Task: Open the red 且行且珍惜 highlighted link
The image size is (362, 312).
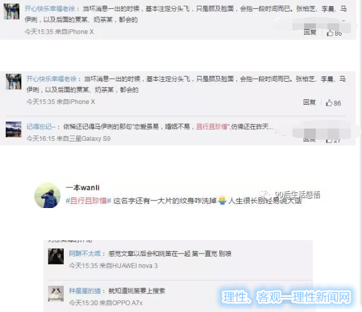Action: click(212, 127)
